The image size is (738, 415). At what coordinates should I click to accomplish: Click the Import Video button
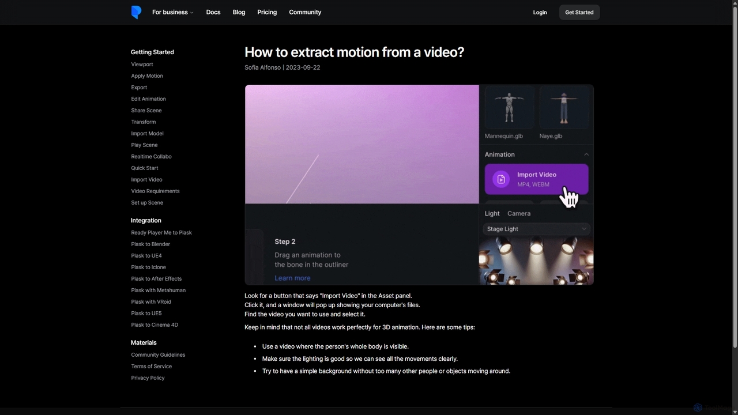click(x=537, y=179)
